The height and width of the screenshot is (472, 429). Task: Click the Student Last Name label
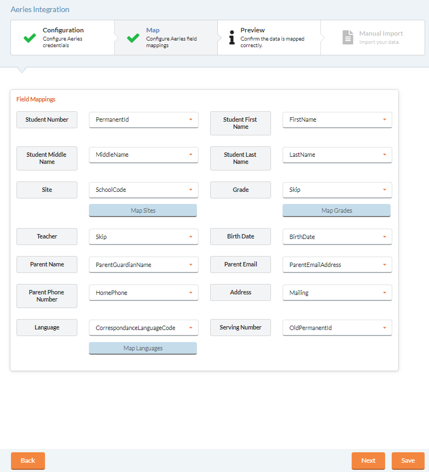(240, 158)
